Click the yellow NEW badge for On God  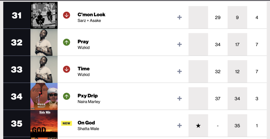(x=66, y=123)
